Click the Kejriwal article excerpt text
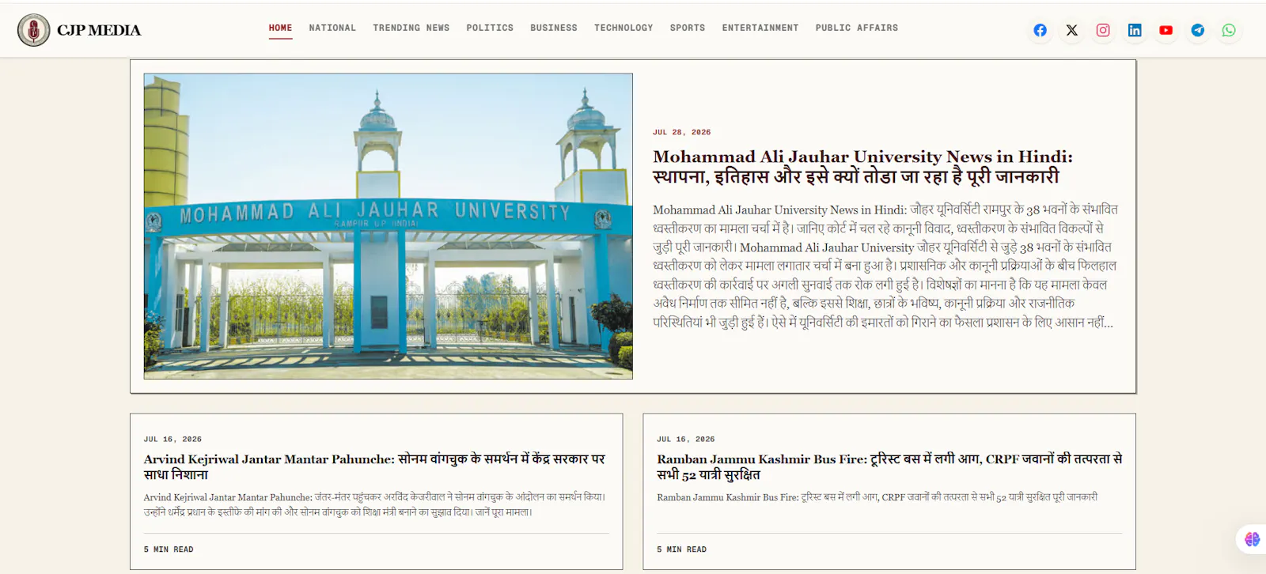The width and height of the screenshot is (1266, 574). (x=375, y=504)
